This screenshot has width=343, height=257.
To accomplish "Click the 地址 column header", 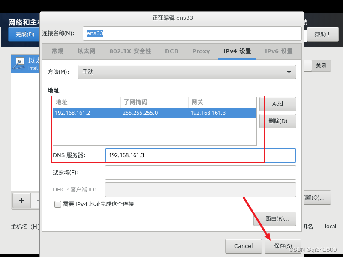I will (x=87, y=102).
